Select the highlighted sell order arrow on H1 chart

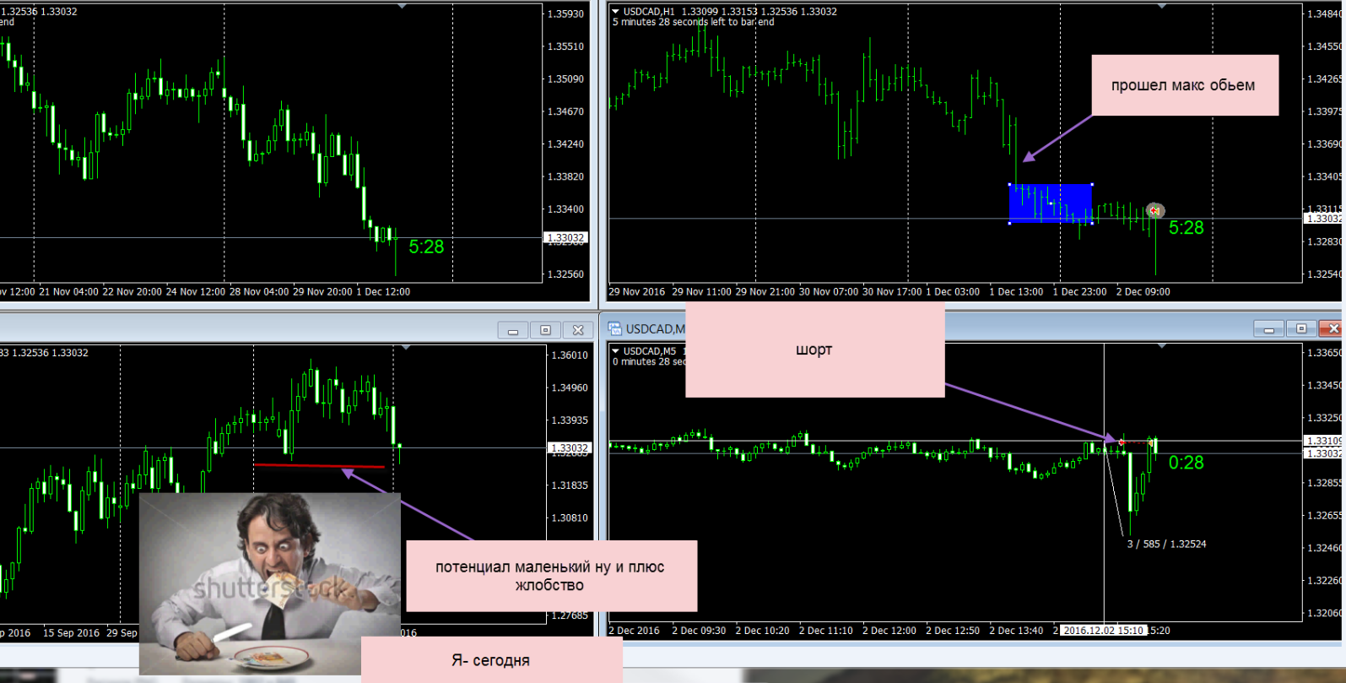(x=1154, y=210)
